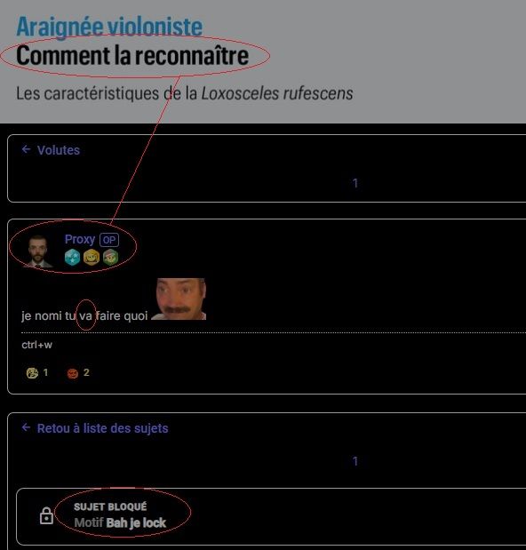Image resolution: width=526 pixels, height=550 pixels.
Task: Open Proxy's profile avatar
Action: point(37,251)
